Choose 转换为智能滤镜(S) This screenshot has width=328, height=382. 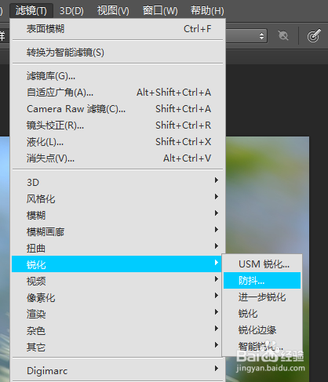(x=118, y=53)
